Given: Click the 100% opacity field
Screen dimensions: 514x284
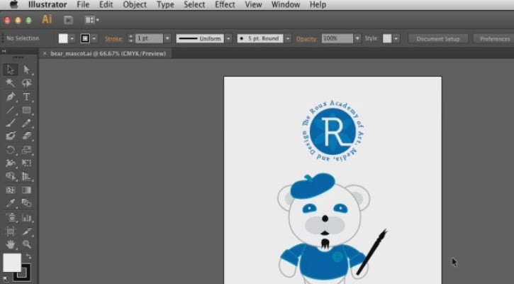Looking at the screenshot, I should tap(337, 38).
